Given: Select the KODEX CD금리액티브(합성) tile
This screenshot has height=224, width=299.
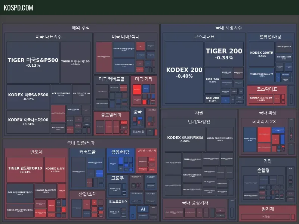Looking at the screenshot, I should pos(220,139).
